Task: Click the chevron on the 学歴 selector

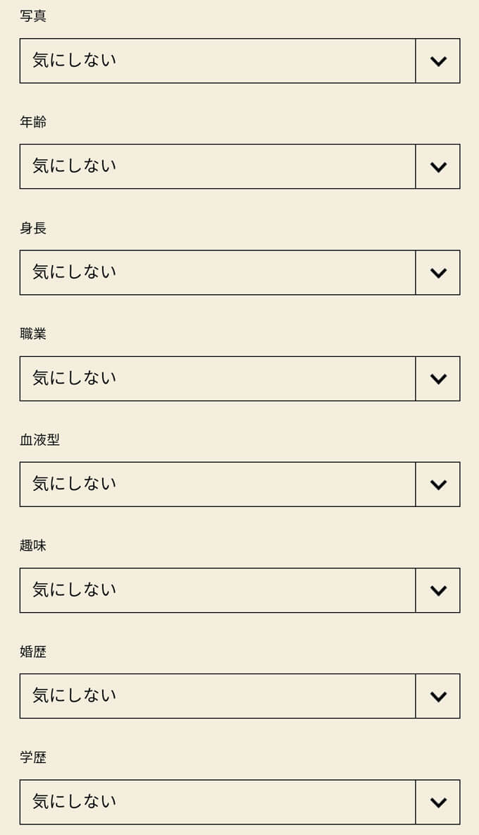Action: coord(437,802)
